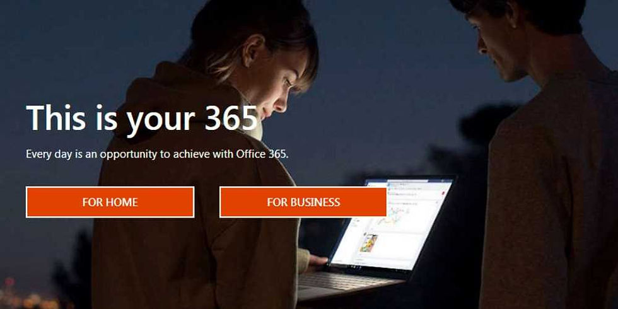Click the word 'BUSINESS' on the orange button

pos(315,202)
